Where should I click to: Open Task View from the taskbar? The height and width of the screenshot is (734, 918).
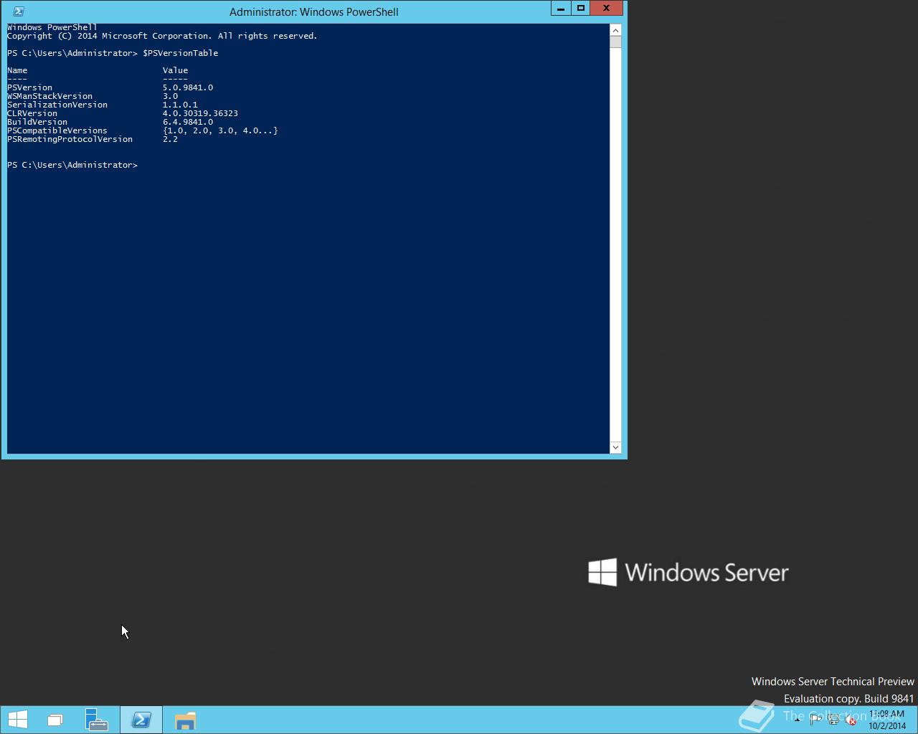[55, 720]
